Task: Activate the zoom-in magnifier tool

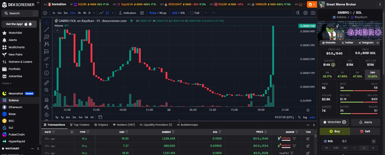Action: pos(47,90)
